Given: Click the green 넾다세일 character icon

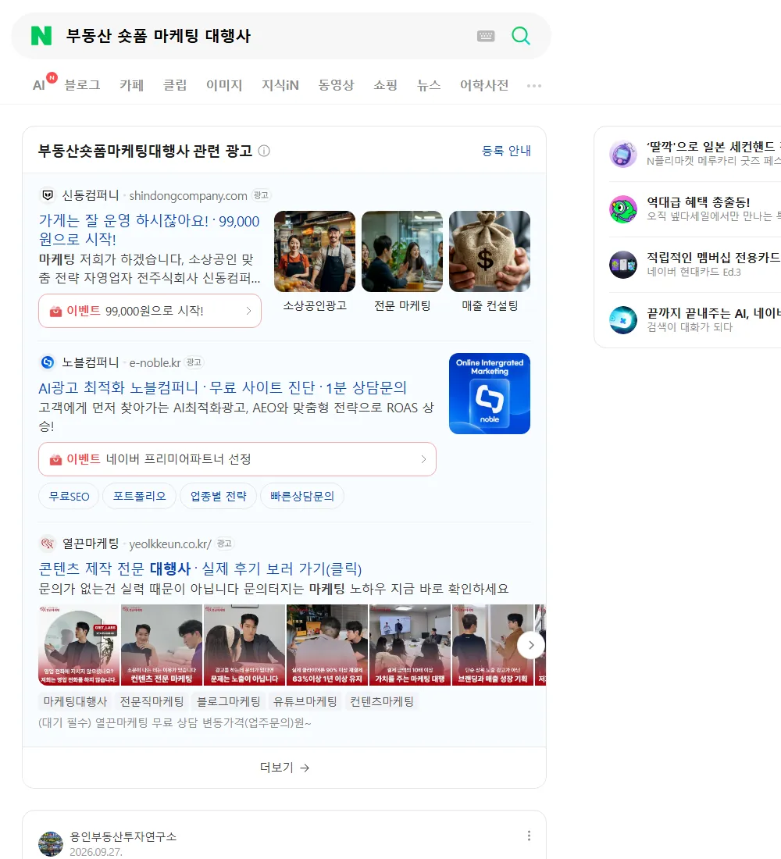Looking at the screenshot, I should tap(623, 209).
